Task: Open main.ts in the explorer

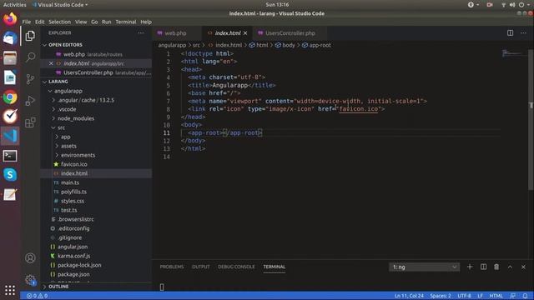Action: pos(70,182)
